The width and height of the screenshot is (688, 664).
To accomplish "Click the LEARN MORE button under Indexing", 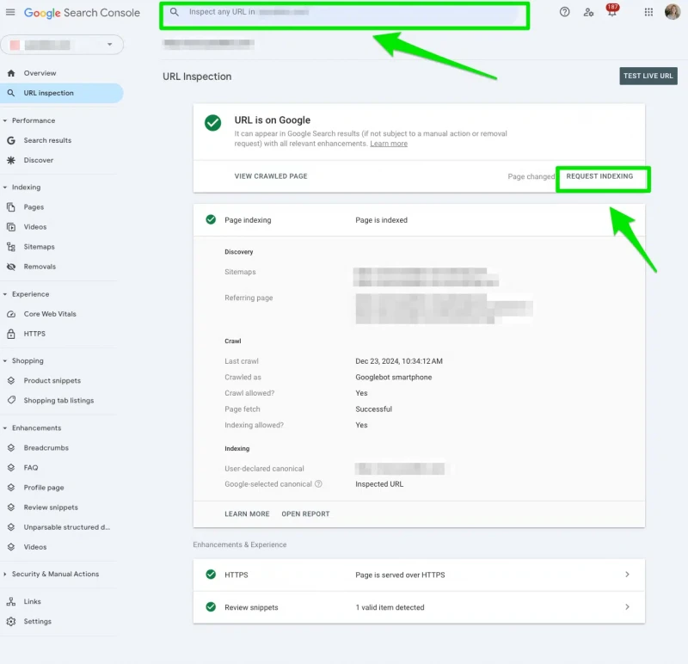I will click(247, 513).
